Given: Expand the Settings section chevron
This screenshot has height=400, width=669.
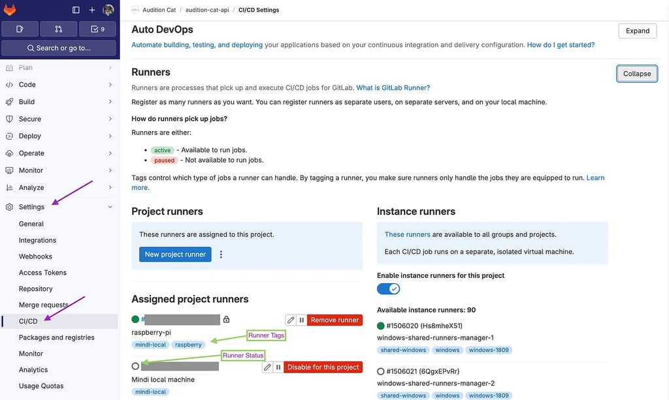Looking at the screenshot, I should click(x=110, y=207).
